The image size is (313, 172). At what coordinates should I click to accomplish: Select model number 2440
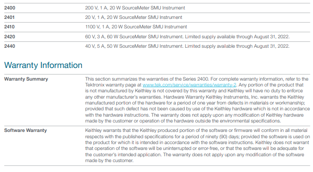(9, 46)
